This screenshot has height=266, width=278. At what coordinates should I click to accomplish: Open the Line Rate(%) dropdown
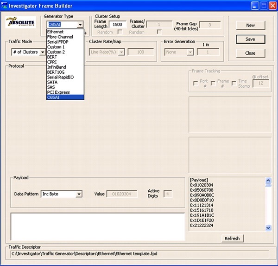(121, 52)
